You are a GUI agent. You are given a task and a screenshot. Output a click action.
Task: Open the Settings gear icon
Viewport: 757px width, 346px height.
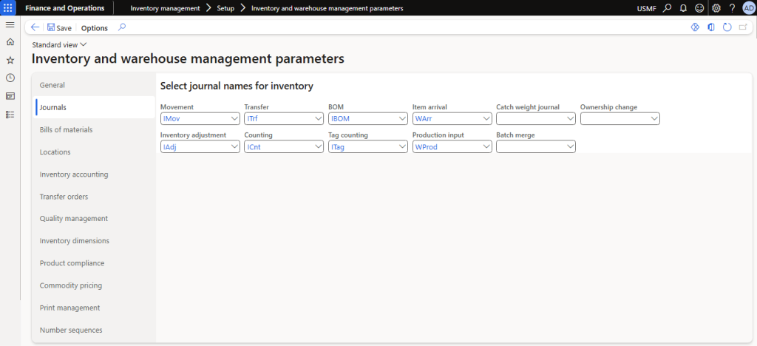[x=716, y=8]
